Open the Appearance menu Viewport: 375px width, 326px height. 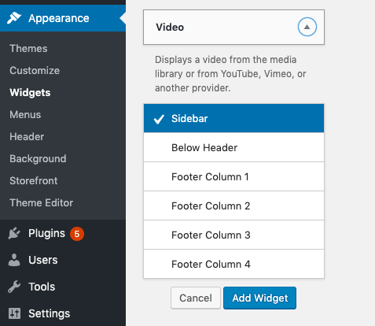click(63, 18)
